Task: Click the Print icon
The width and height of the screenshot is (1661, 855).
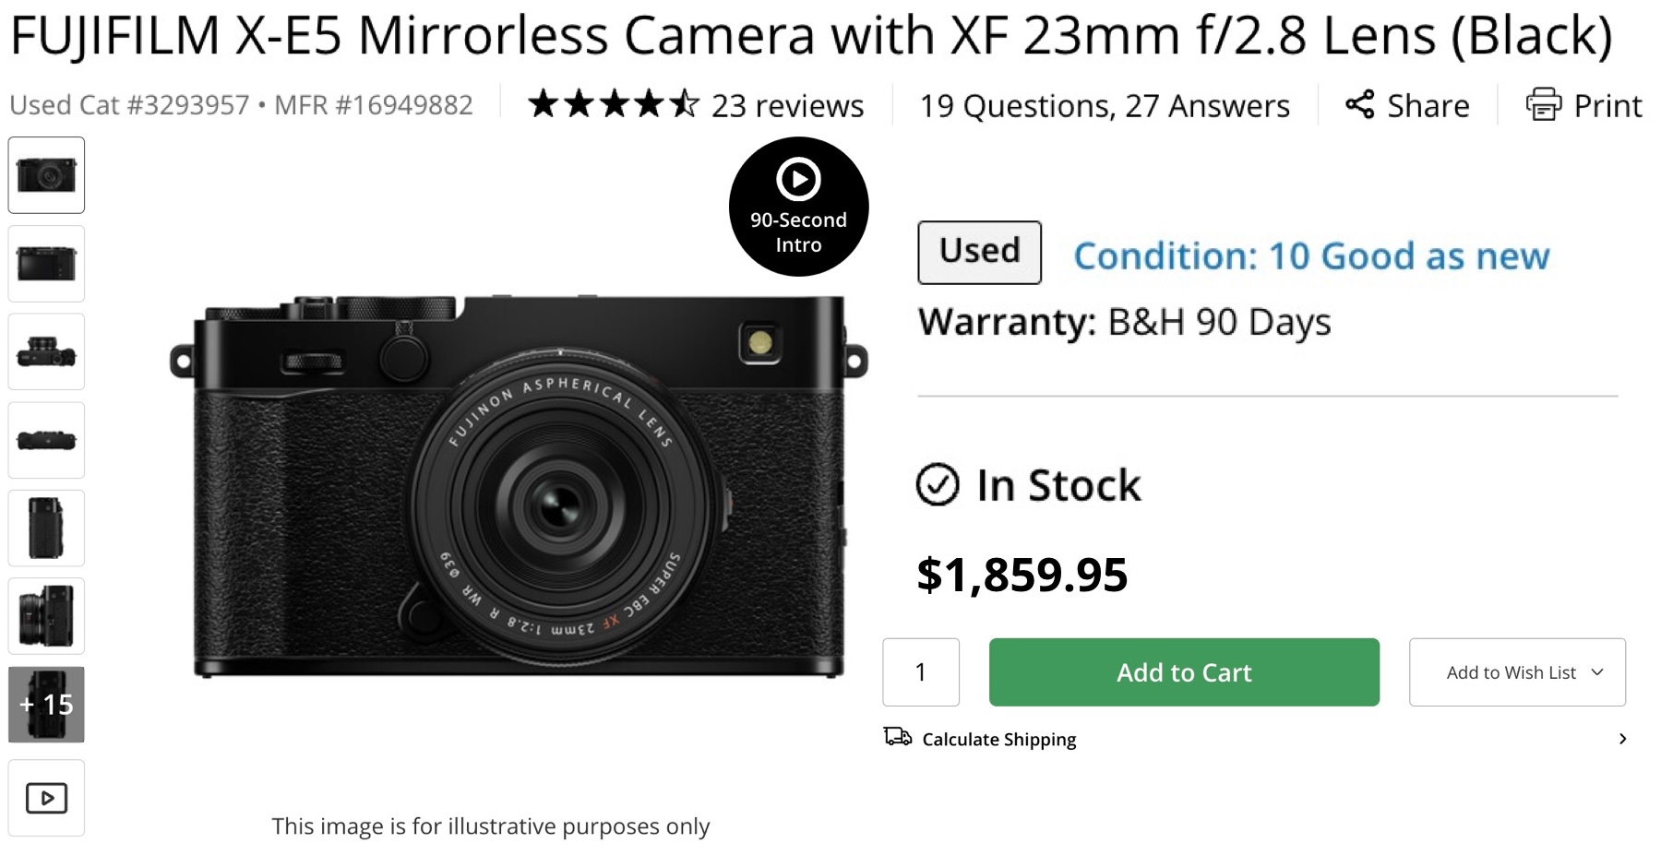Action: click(1544, 105)
